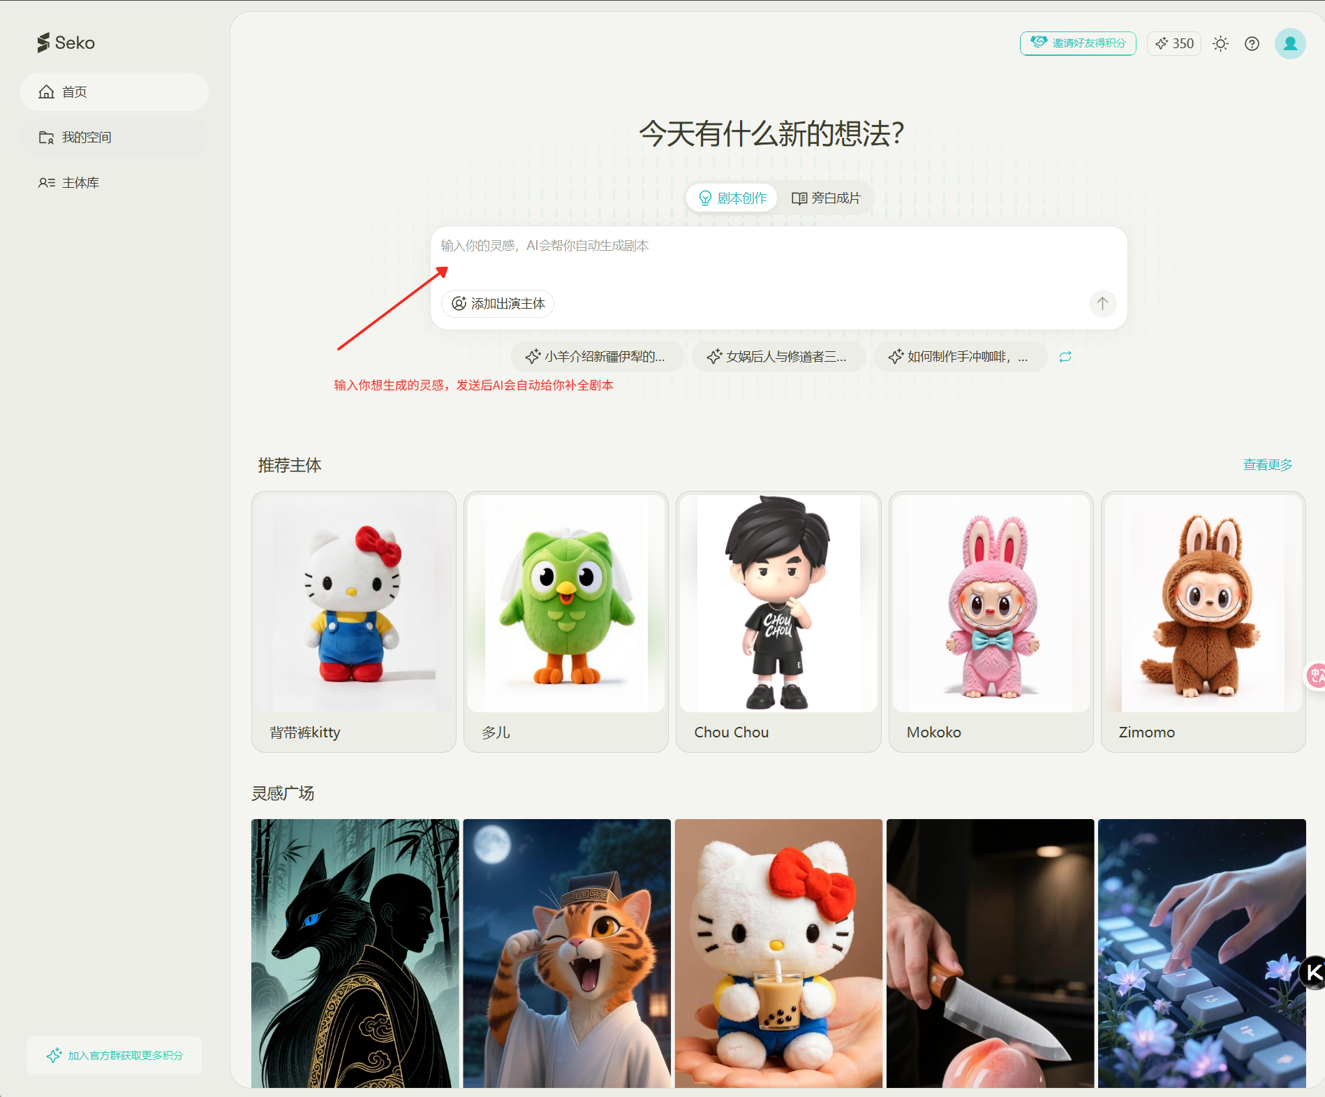Click the Seko logo

tap(66, 43)
